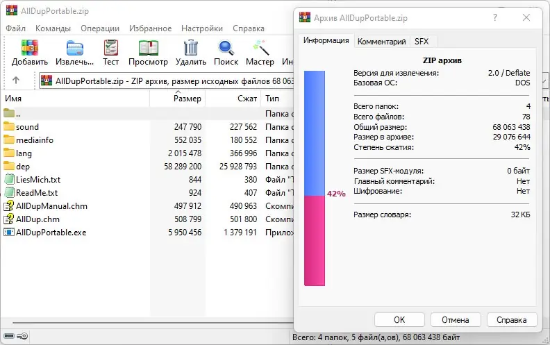550x345 pixels.
Task: Open the Поиск magnifier tool
Action: [226, 48]
